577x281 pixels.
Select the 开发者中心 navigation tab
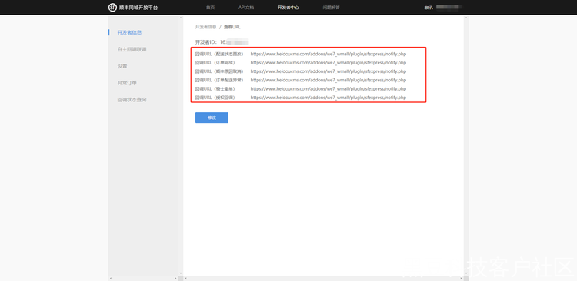click(x=288, y=8)
